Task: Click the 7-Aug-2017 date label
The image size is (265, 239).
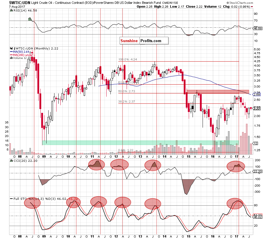Action: (17, 7)
